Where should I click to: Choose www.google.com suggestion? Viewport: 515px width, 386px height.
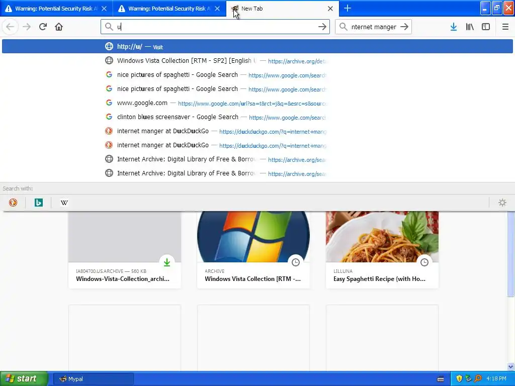pos(257,103)
